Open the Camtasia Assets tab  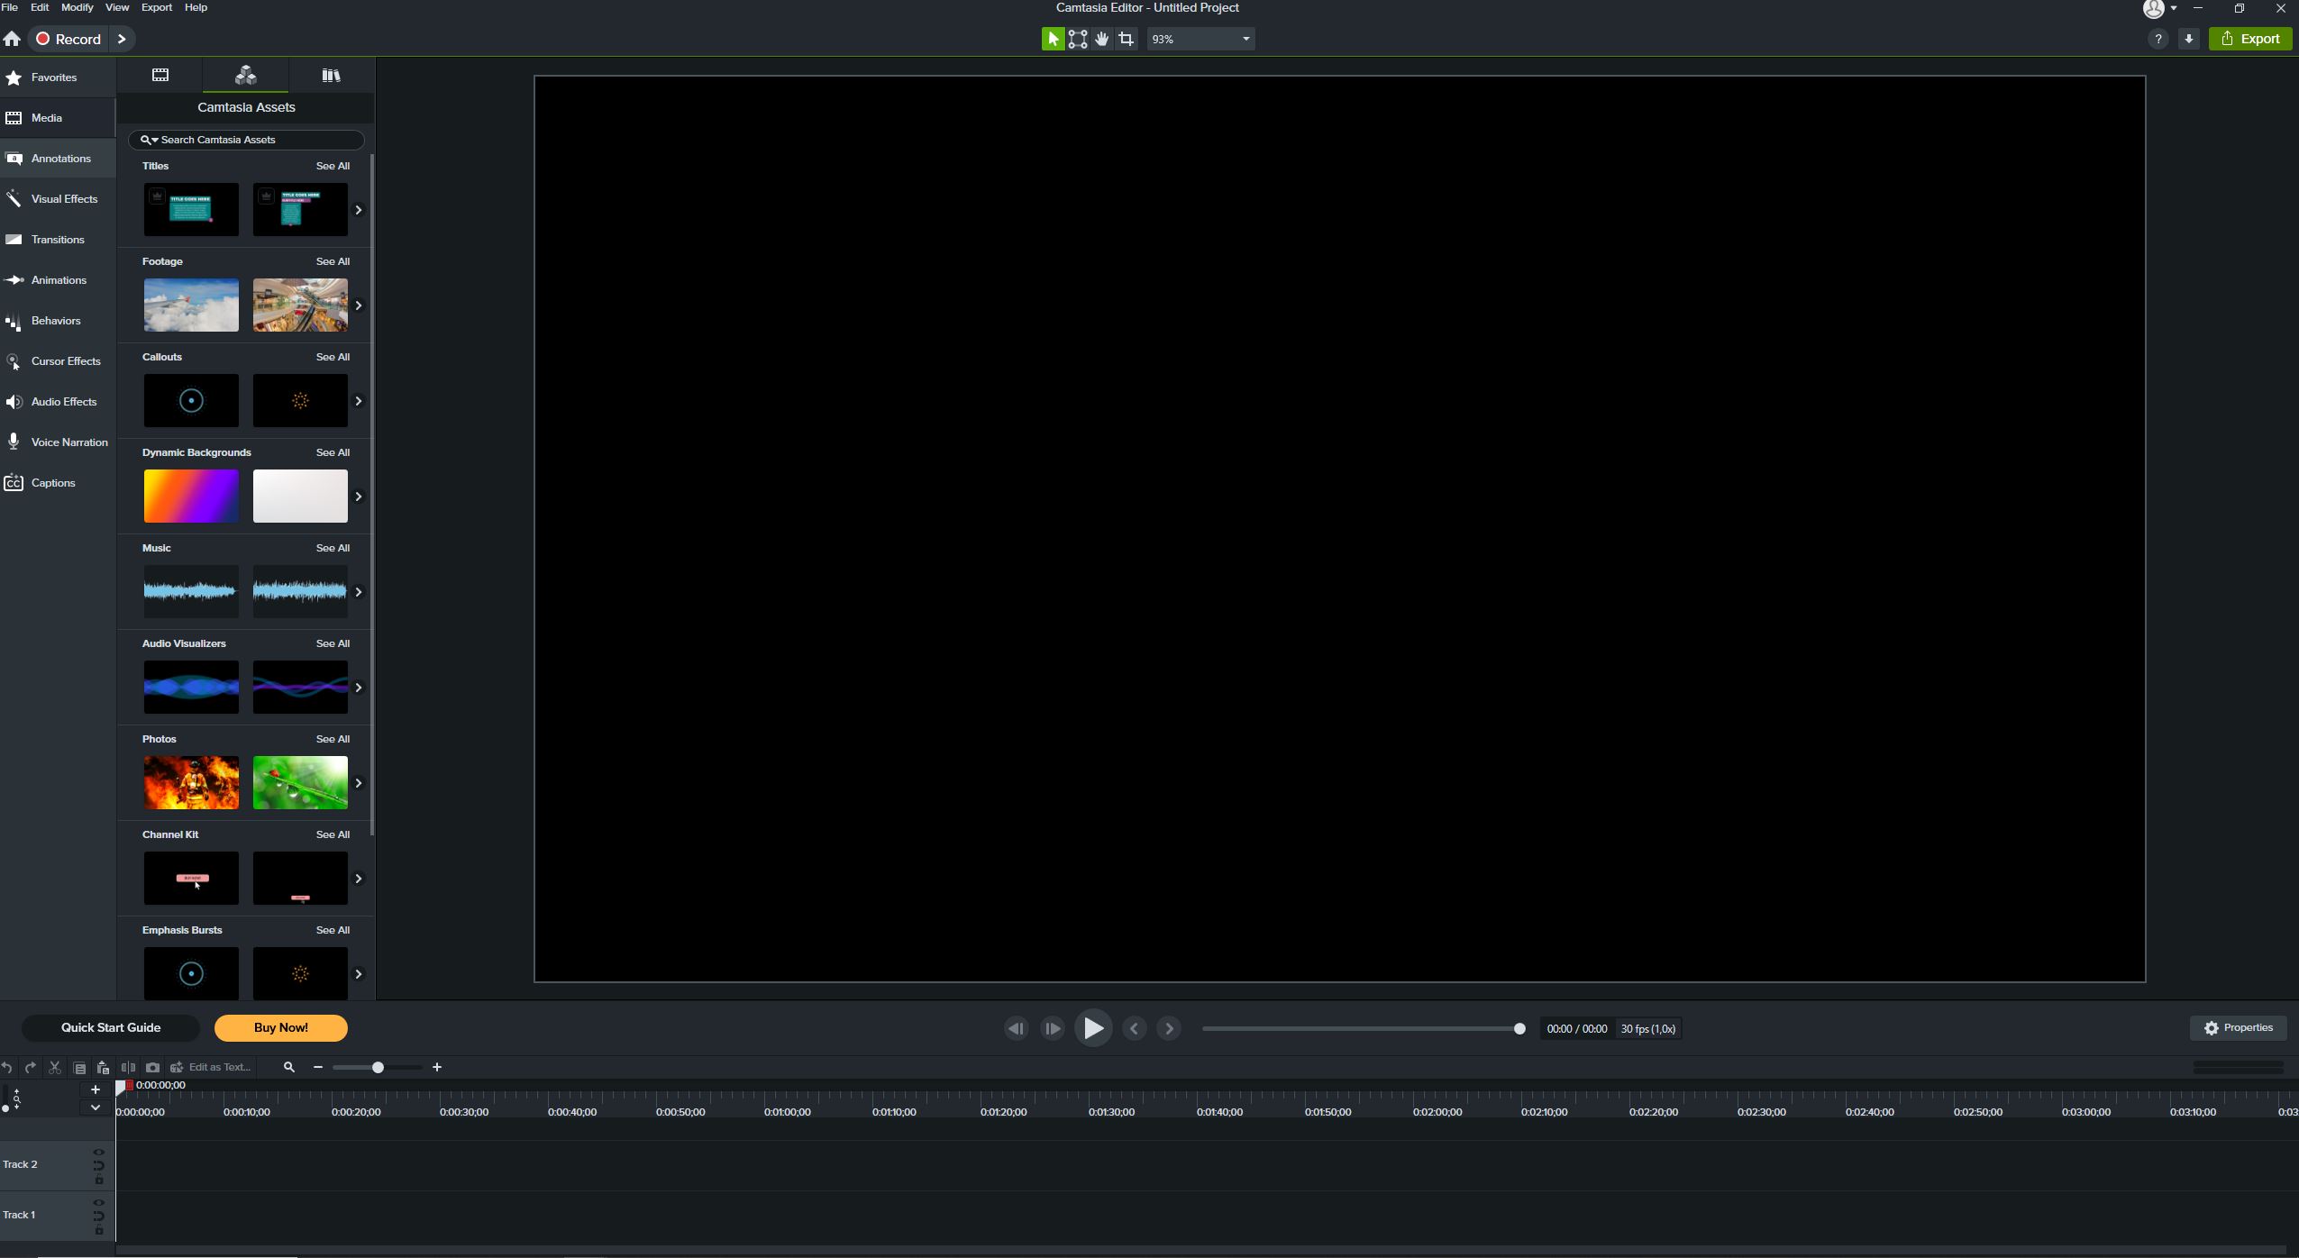(245, 76)
